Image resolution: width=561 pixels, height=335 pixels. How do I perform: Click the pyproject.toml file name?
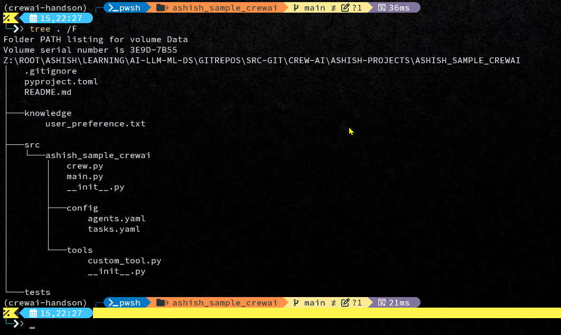pyautogui.click(x=61, y=82)
